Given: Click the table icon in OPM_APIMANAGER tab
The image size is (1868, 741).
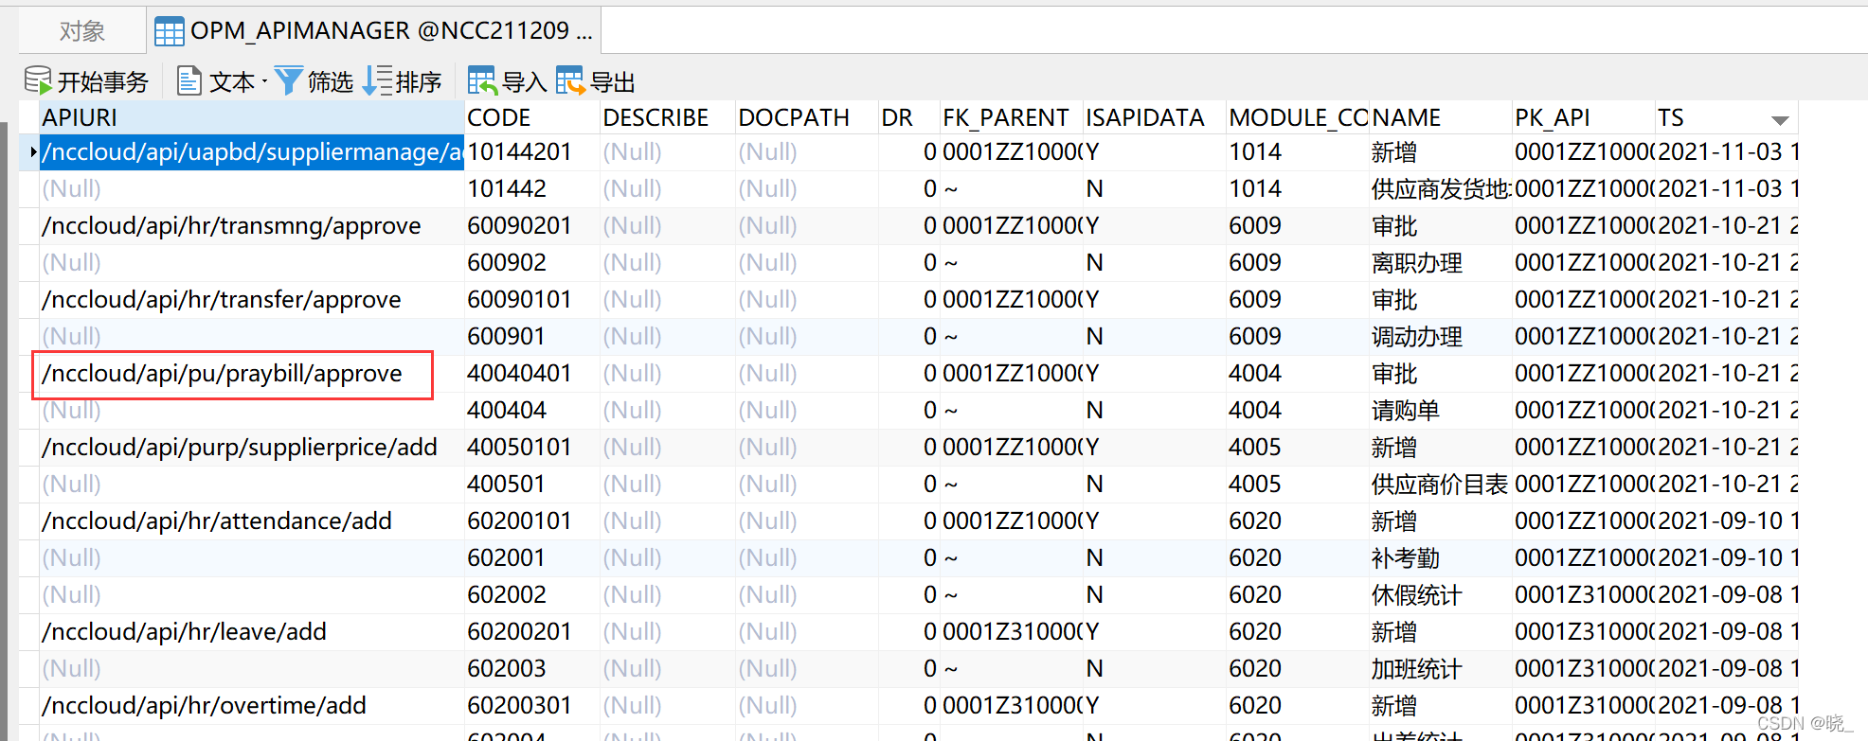Looking at the screenshot, I should (x=170, y=32).
